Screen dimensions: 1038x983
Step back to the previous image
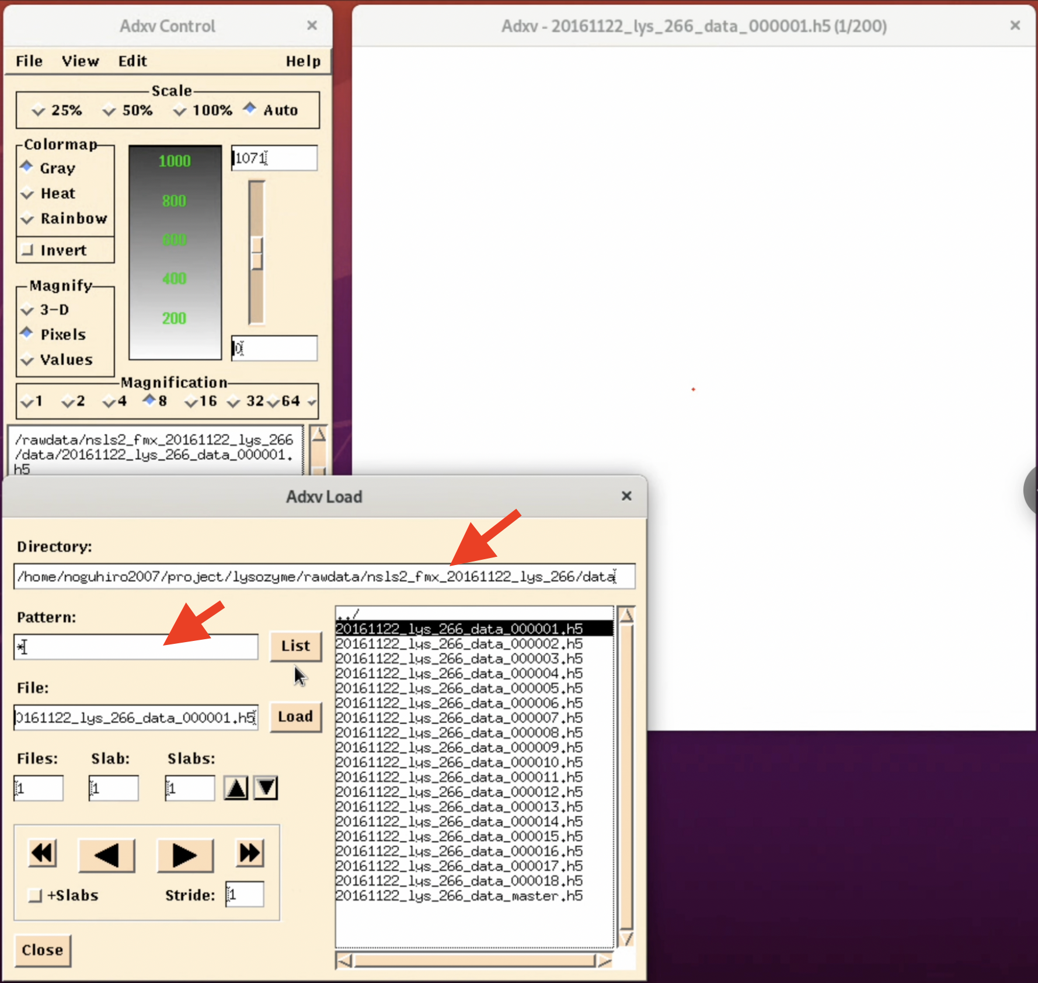(107, 855)
